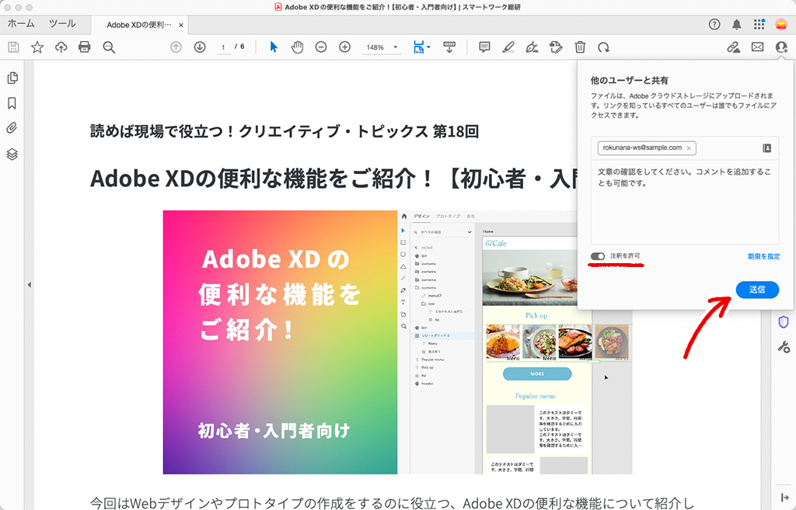Remove rokunana-ws@sample.com recipient
The height and width of the screenshot is (510, 796).
point(689,148)
